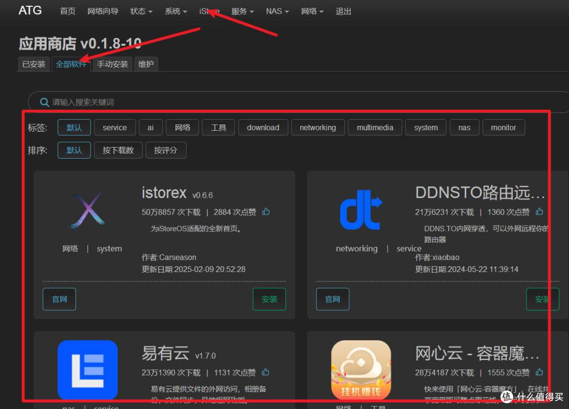
Task: Open istorex 官网 link button
Action: point(59,299)
